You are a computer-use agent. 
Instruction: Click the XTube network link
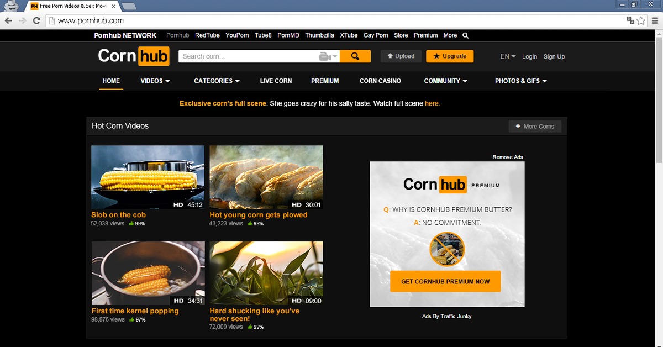point(349,35)
